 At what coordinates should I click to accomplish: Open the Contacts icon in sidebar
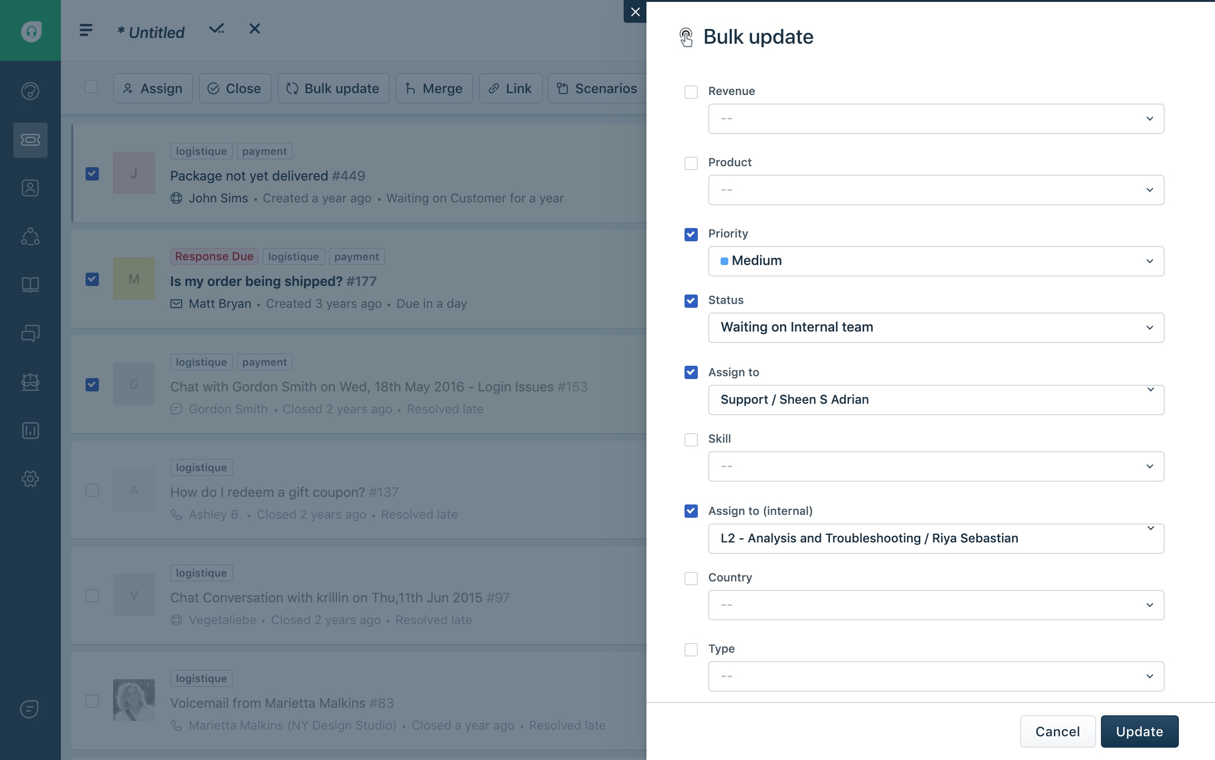click(x=30, y=188)
